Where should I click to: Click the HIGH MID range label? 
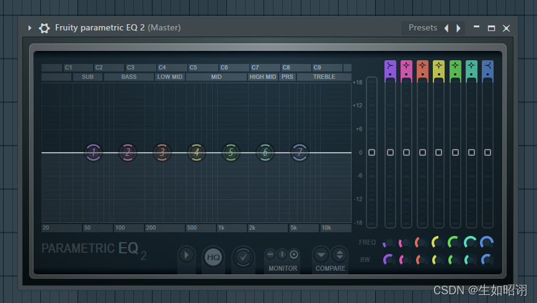tap(263, 77)
